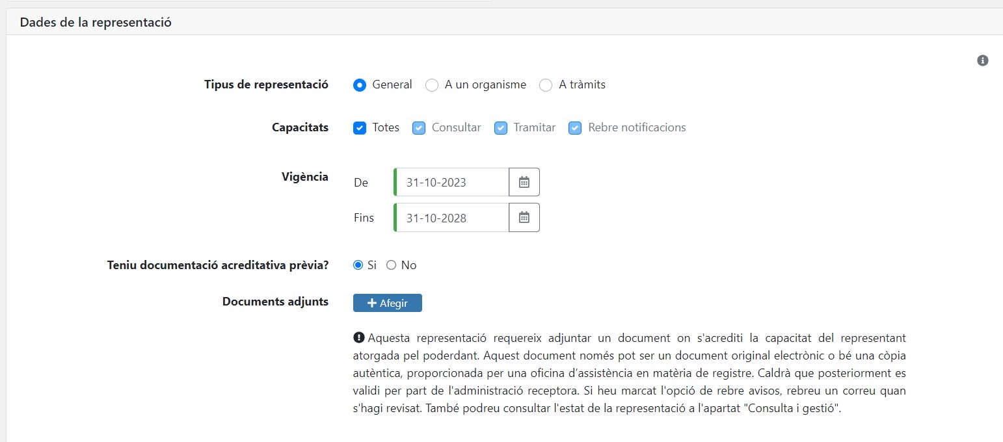Image resolution: width=1003 pixels, height=442 pixels.
Task: Click the 'Documents adjunts' label
Action: coord(275,302)
